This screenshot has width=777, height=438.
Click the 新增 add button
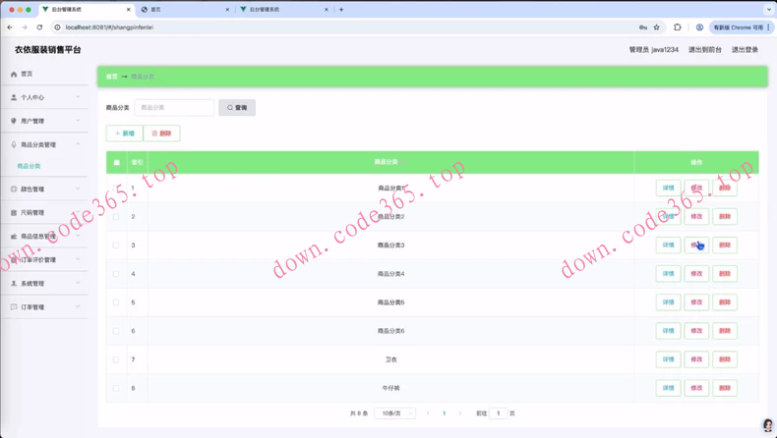tap(124, 134)
